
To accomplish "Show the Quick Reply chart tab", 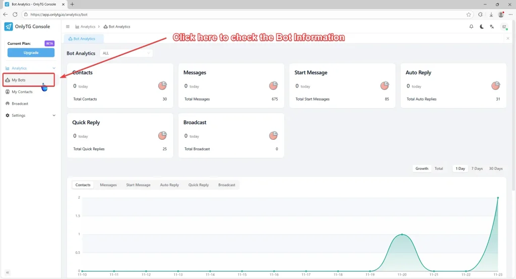I will pyautogui.click(x=199, y=185).
